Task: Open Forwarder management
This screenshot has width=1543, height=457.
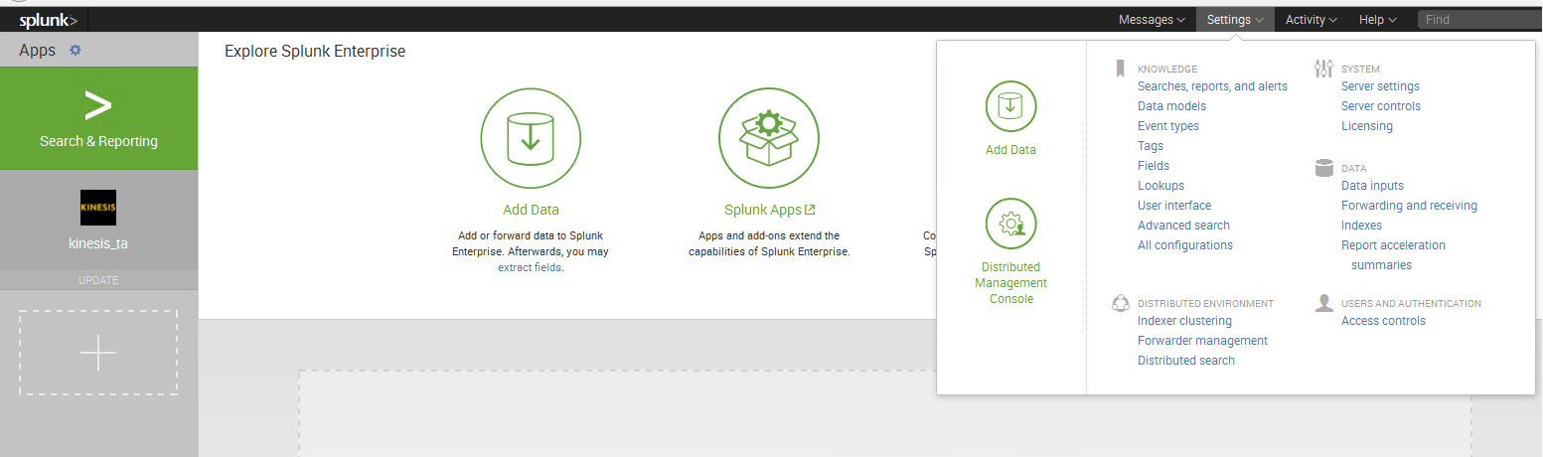Action: click(x=1202, y=341)
